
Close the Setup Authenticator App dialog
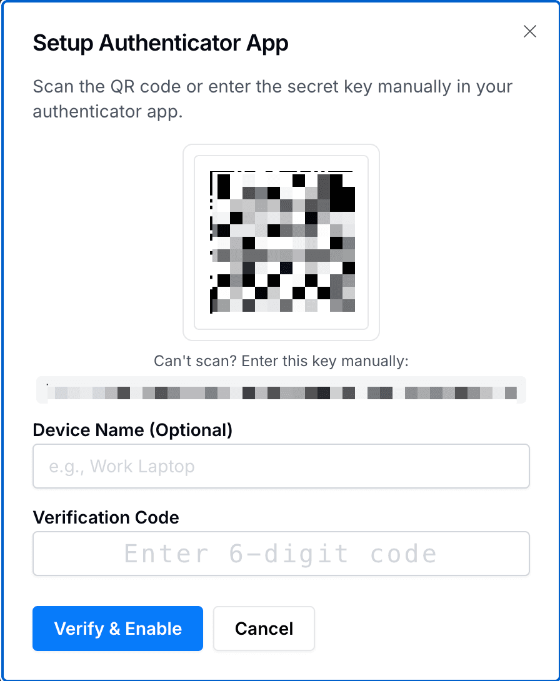coord(530,32)
